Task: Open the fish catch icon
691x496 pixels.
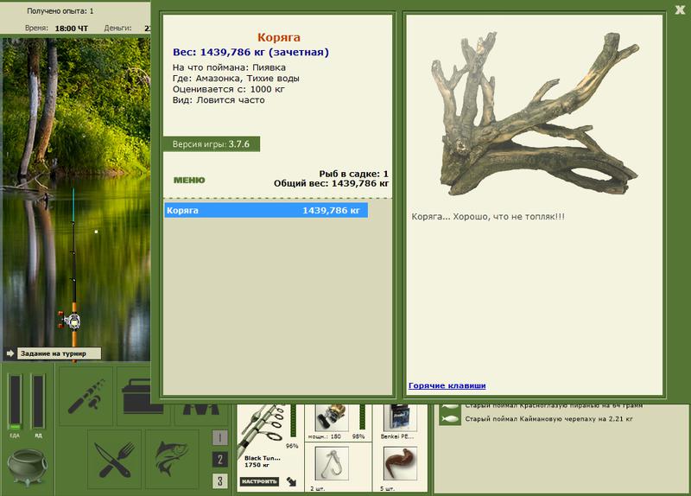Action: pos(172,460)
